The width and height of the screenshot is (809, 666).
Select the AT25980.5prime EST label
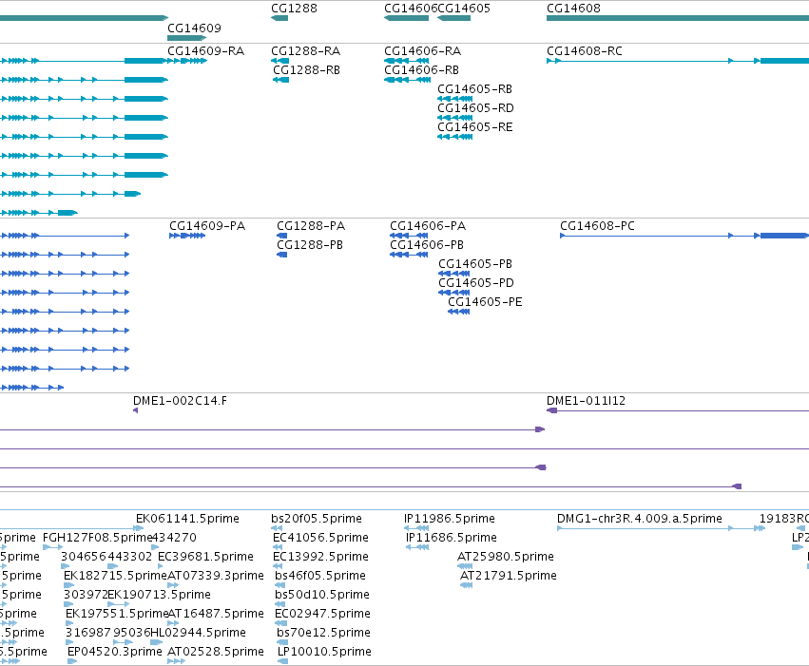(x=506, y=557)
